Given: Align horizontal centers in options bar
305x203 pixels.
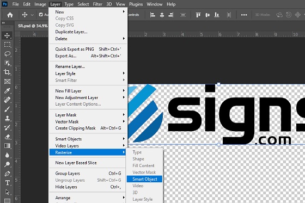Looking at the screenshot, I should pyautogui.click(x=162, y=15).
